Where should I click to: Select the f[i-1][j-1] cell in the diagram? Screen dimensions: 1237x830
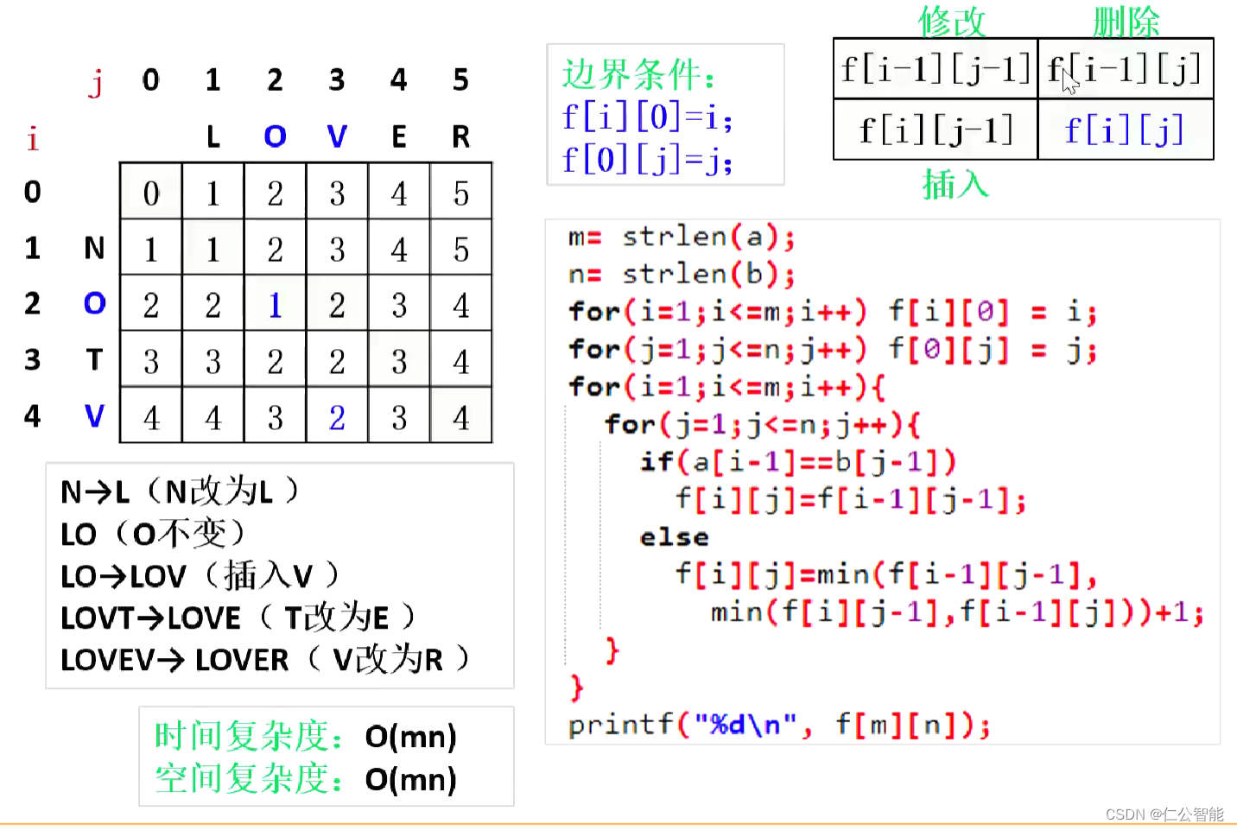point(936,68)
